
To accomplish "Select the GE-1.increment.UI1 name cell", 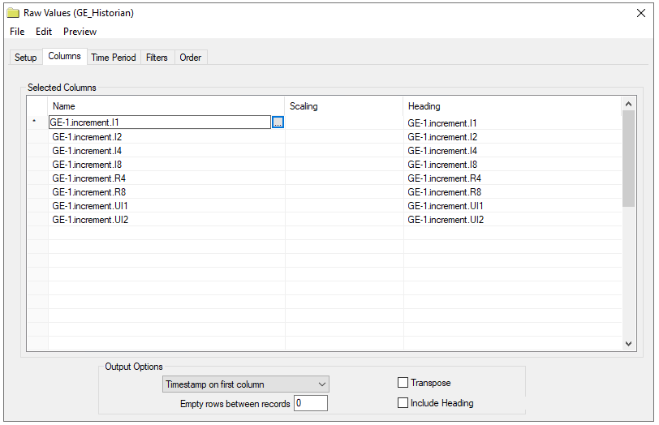I will (166, 206).
